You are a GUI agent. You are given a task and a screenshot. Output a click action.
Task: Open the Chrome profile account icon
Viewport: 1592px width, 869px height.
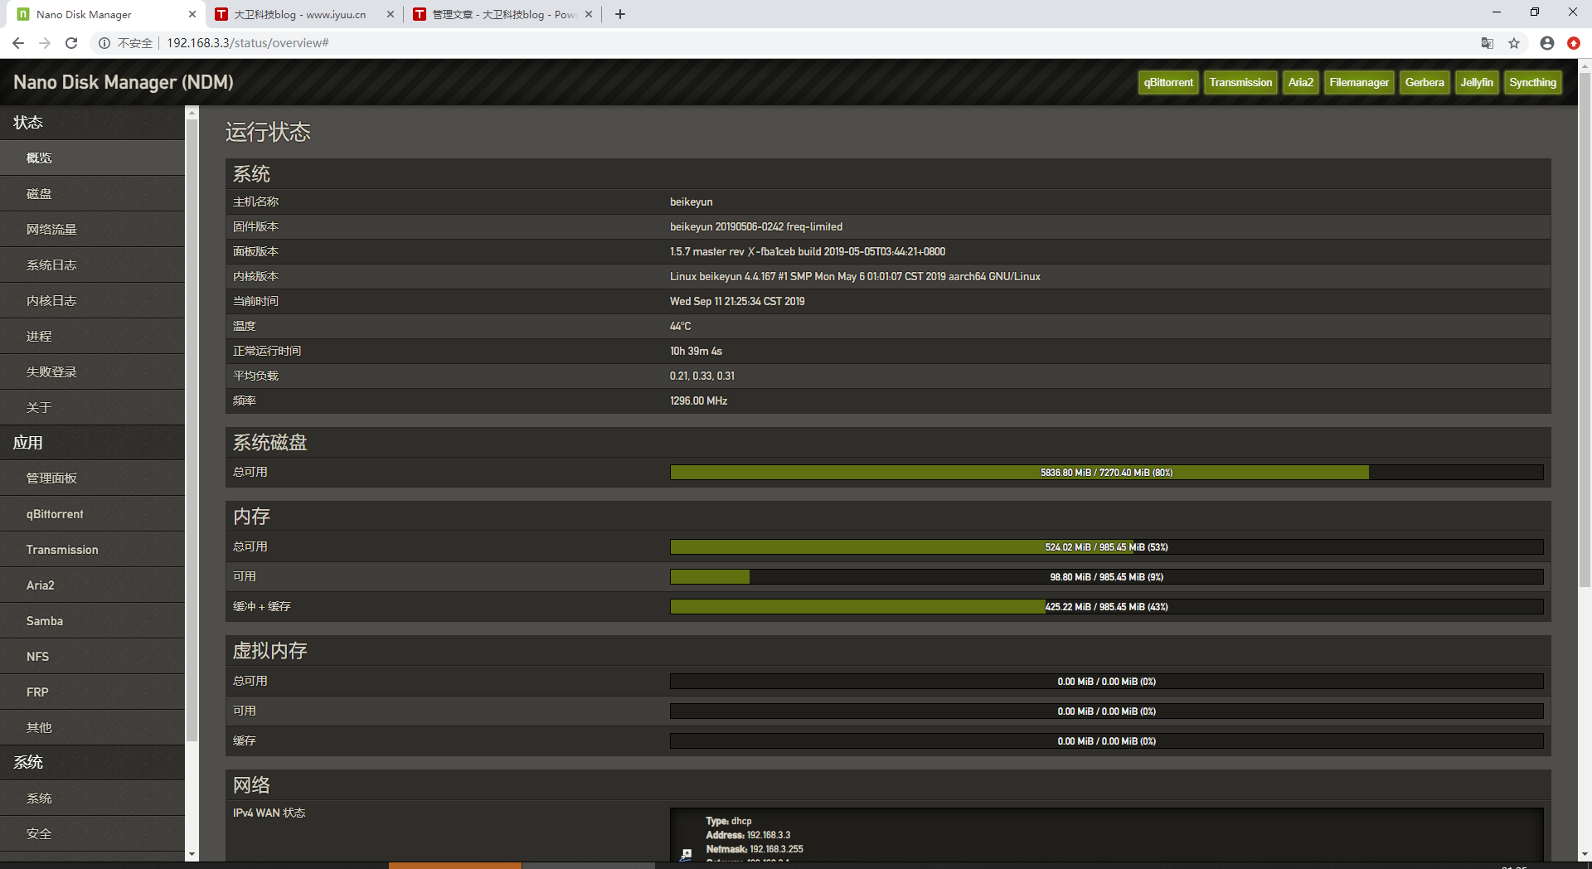(1546, 43)
